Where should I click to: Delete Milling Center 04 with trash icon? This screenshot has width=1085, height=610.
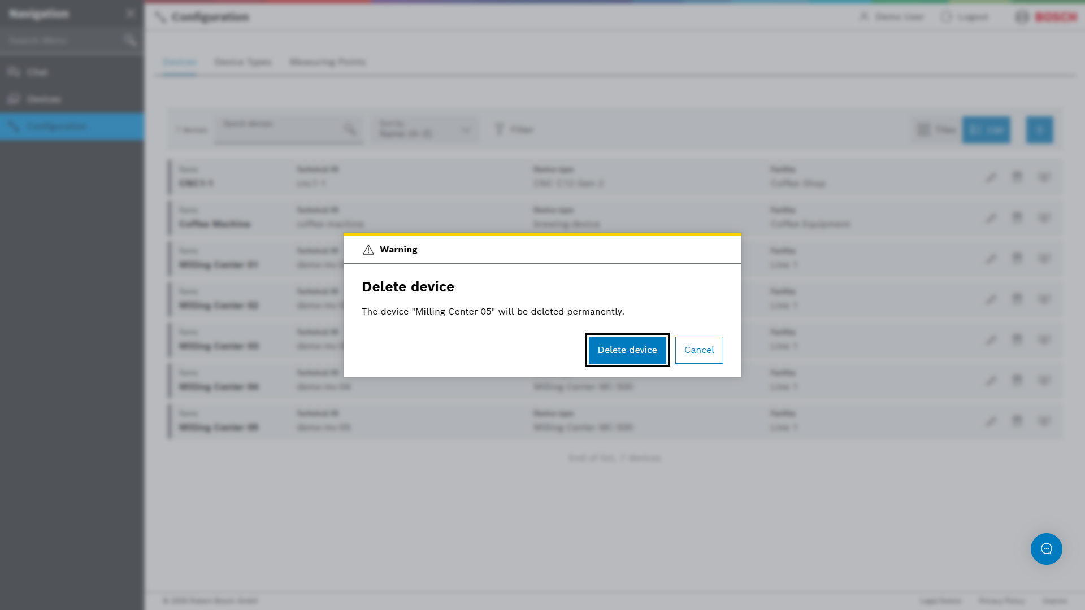click(x=1017, y=380)
